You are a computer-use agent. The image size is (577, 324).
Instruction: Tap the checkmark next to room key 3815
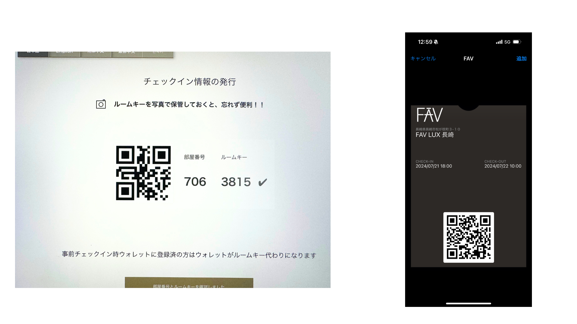pyautogui.click(x=262, y=182)
